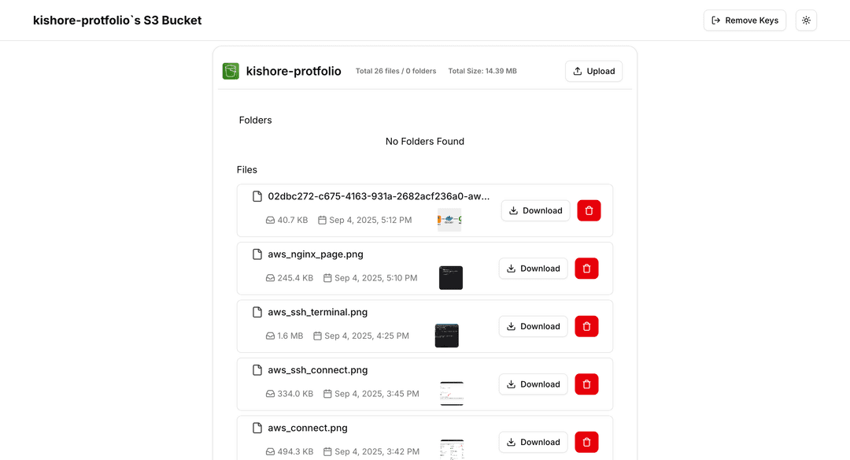Screen dimensions: 850x460
Task: Open the aws_ssh_terminal.png preview thumbnail
Action: click(x=446, y=336)
